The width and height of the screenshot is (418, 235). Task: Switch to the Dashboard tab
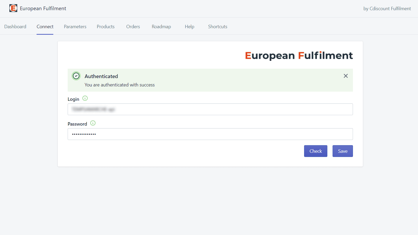[15, 26]
